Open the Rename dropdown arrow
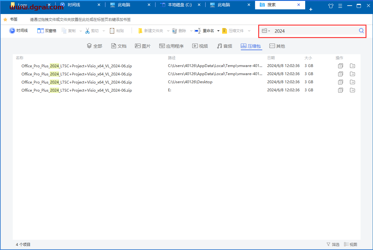This screenshot has width=373, height=250. pyautogui.click(x=218, y=31)
